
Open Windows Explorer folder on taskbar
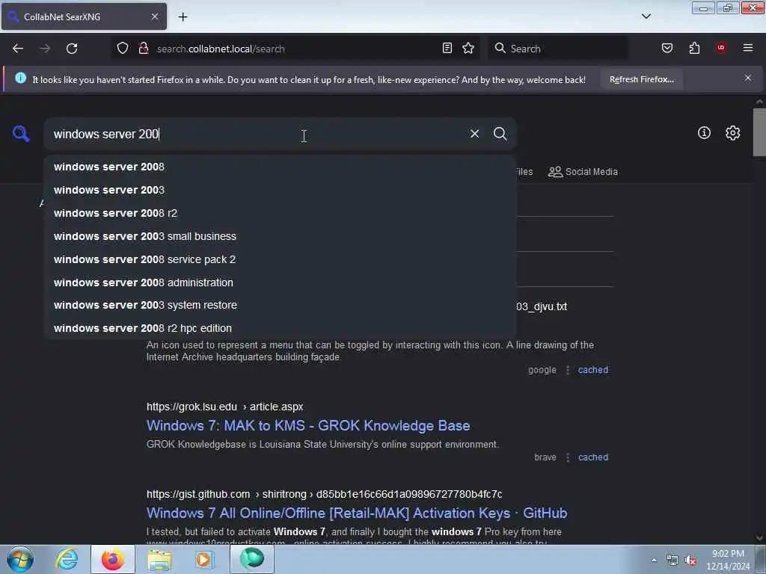[x=159, y=559]
